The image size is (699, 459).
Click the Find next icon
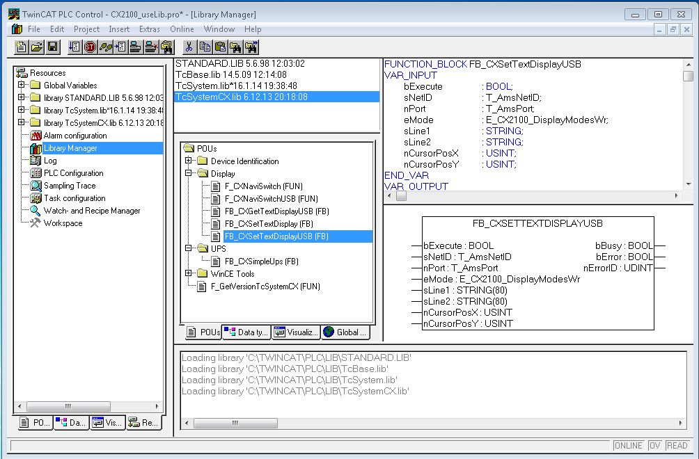click(251, 47)
